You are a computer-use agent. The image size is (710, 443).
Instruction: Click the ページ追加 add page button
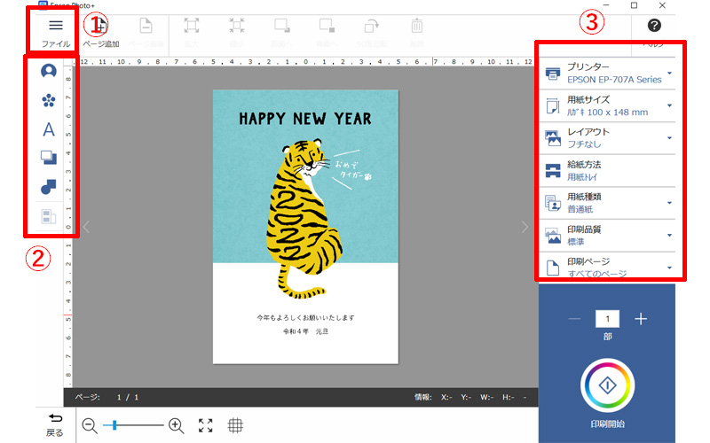point(101,33)
